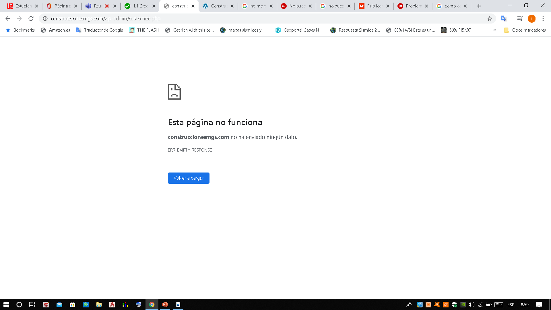Viewport: 551px width, 310px height.
Task: Open Geoportal Capas N... bookmark
Action: tap(299, 30)
